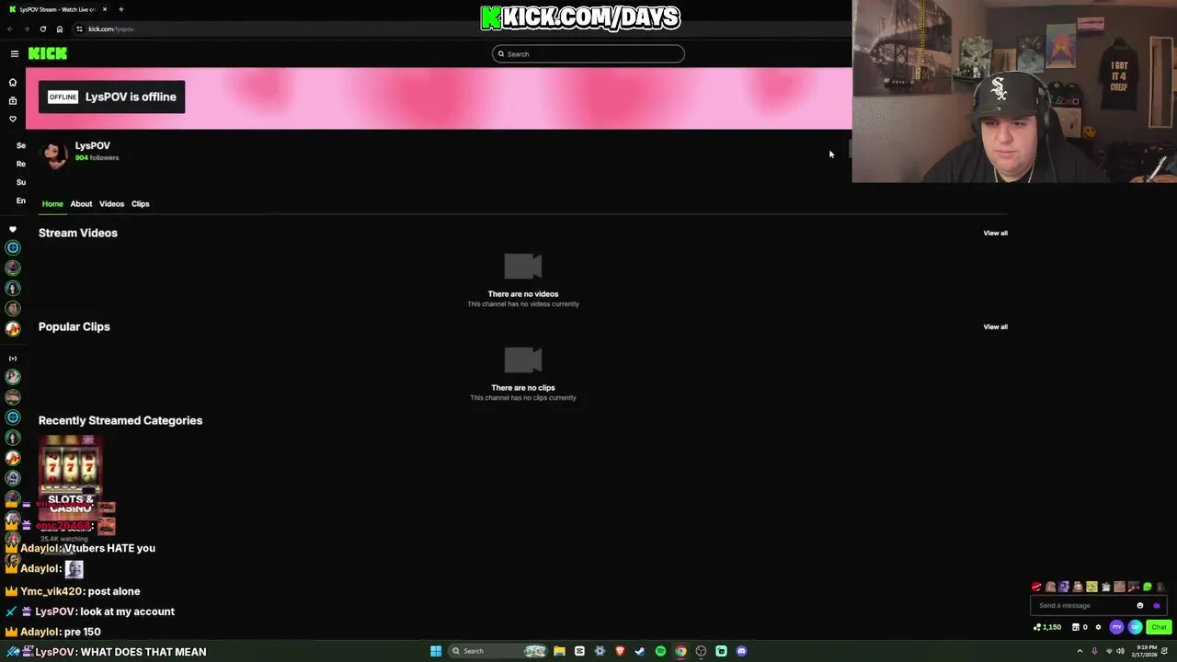The image size is (1177, 662).
Task: Click the purple icon in chat input
Action: (x=1157, y=606)
